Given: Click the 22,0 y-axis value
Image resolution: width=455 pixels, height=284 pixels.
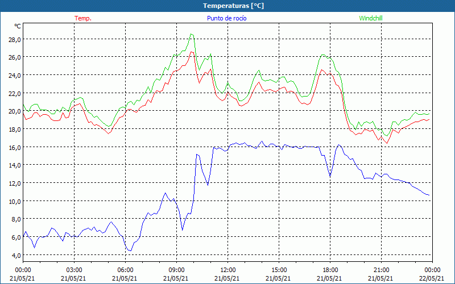Looking at the screenshot, I should (x=14, y=94).
